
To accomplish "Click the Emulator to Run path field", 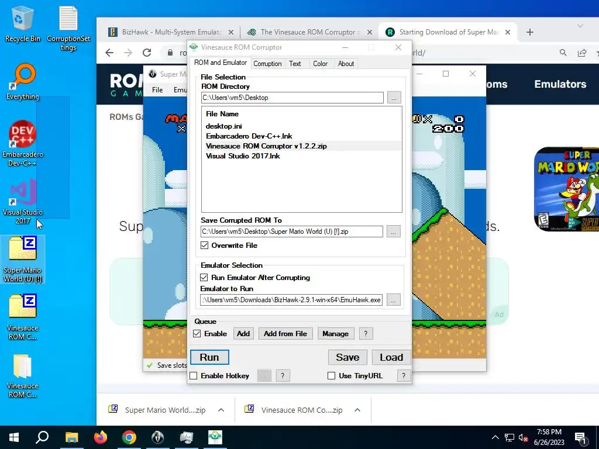I will pos(291,300).
